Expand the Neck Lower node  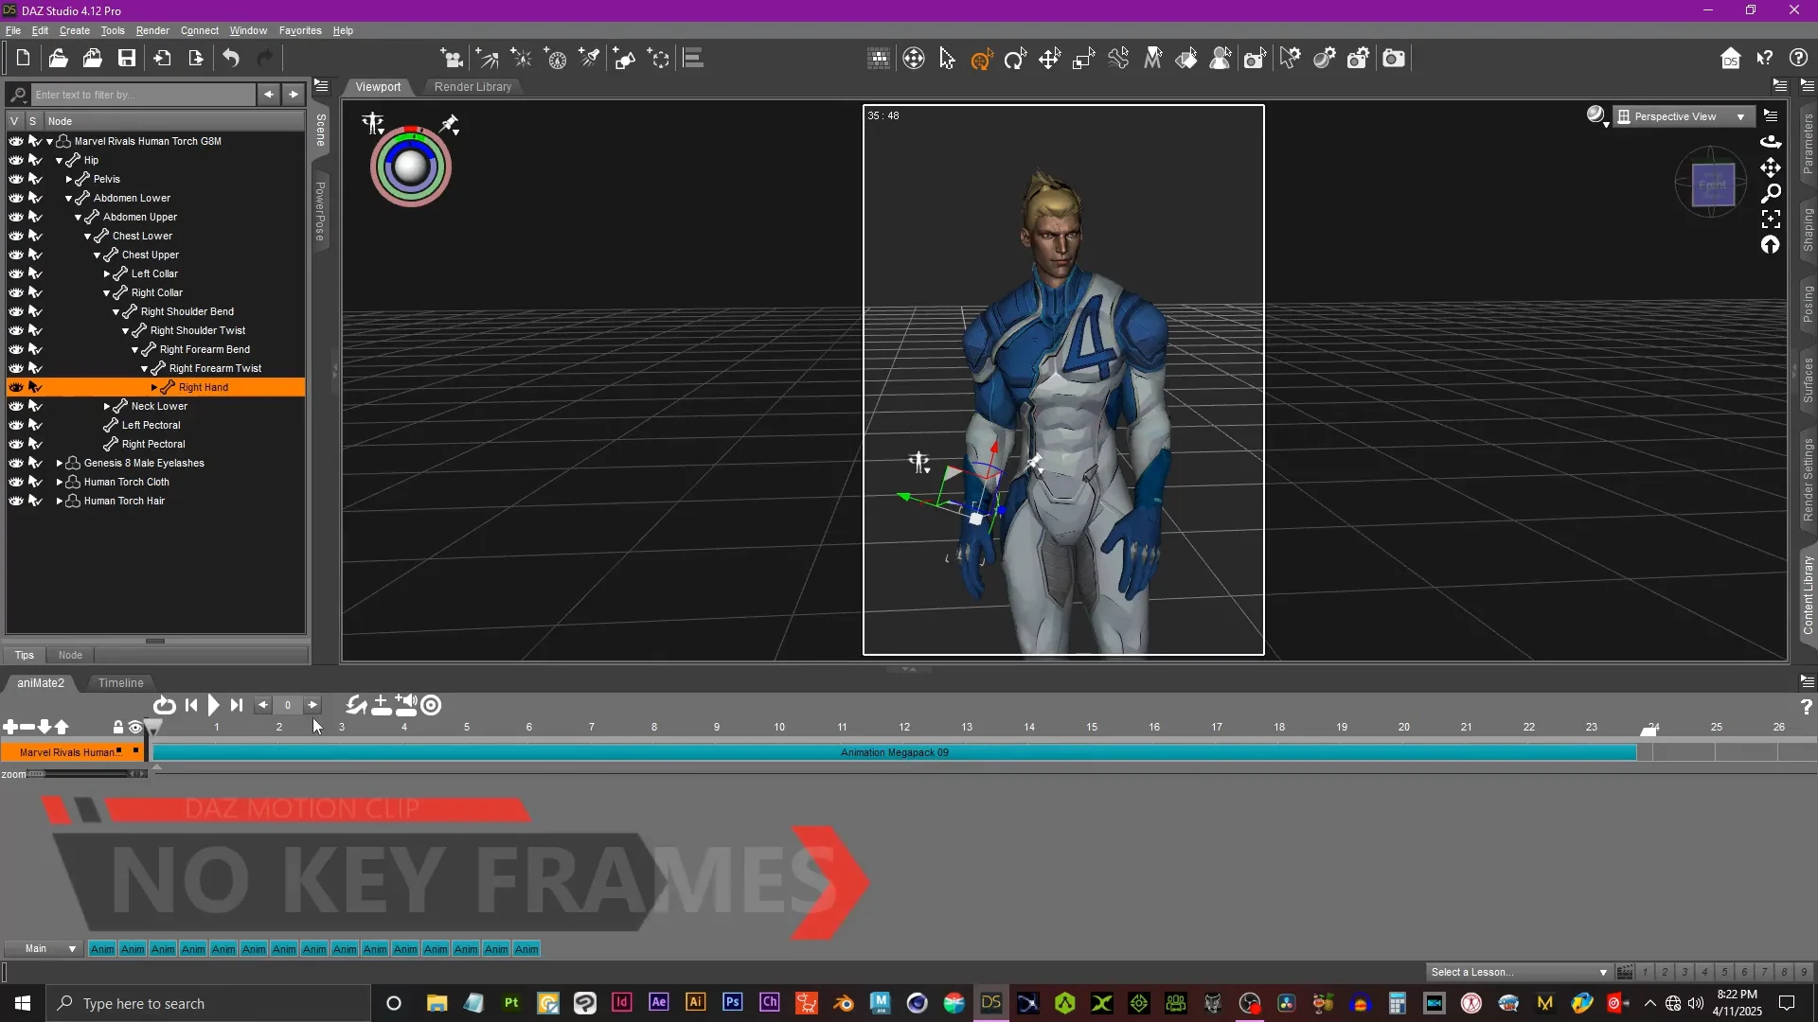pos(107,406)
